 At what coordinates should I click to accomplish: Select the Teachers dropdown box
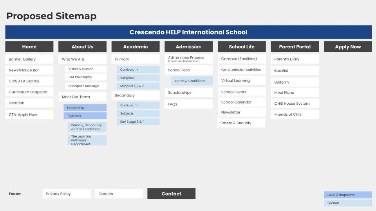coord(85,116)
